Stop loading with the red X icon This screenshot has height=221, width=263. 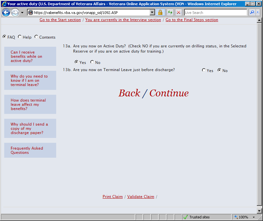179,13
